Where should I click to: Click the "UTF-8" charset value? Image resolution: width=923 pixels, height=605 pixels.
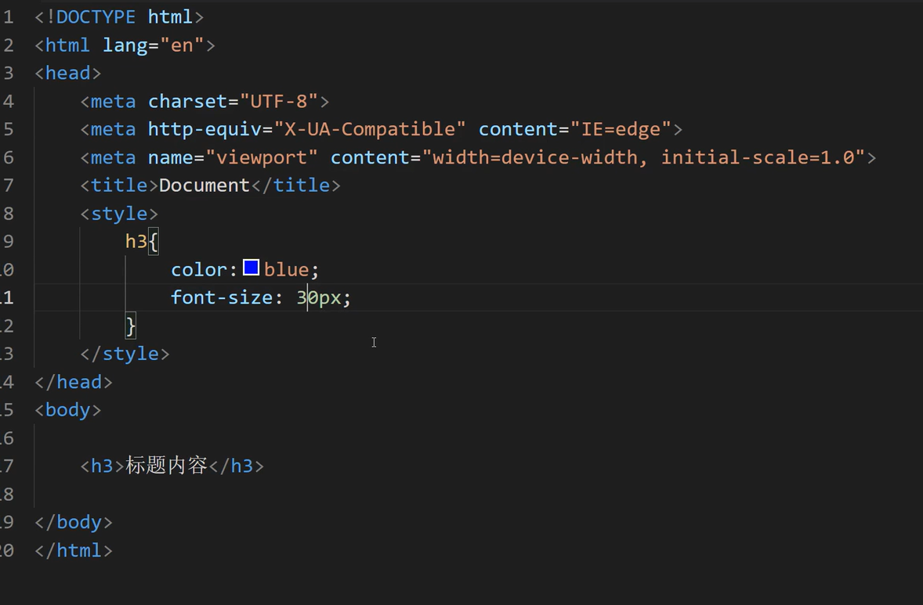(279, 101)
